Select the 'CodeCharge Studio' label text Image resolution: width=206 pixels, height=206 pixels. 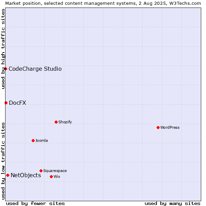[35, 69]
